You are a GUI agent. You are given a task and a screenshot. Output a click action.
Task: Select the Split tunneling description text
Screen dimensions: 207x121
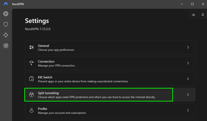pos(96,97)
